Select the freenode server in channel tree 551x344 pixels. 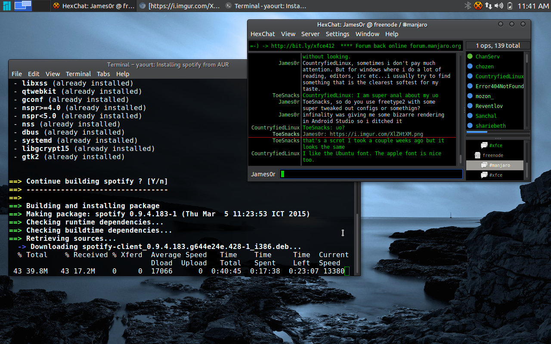495,155
